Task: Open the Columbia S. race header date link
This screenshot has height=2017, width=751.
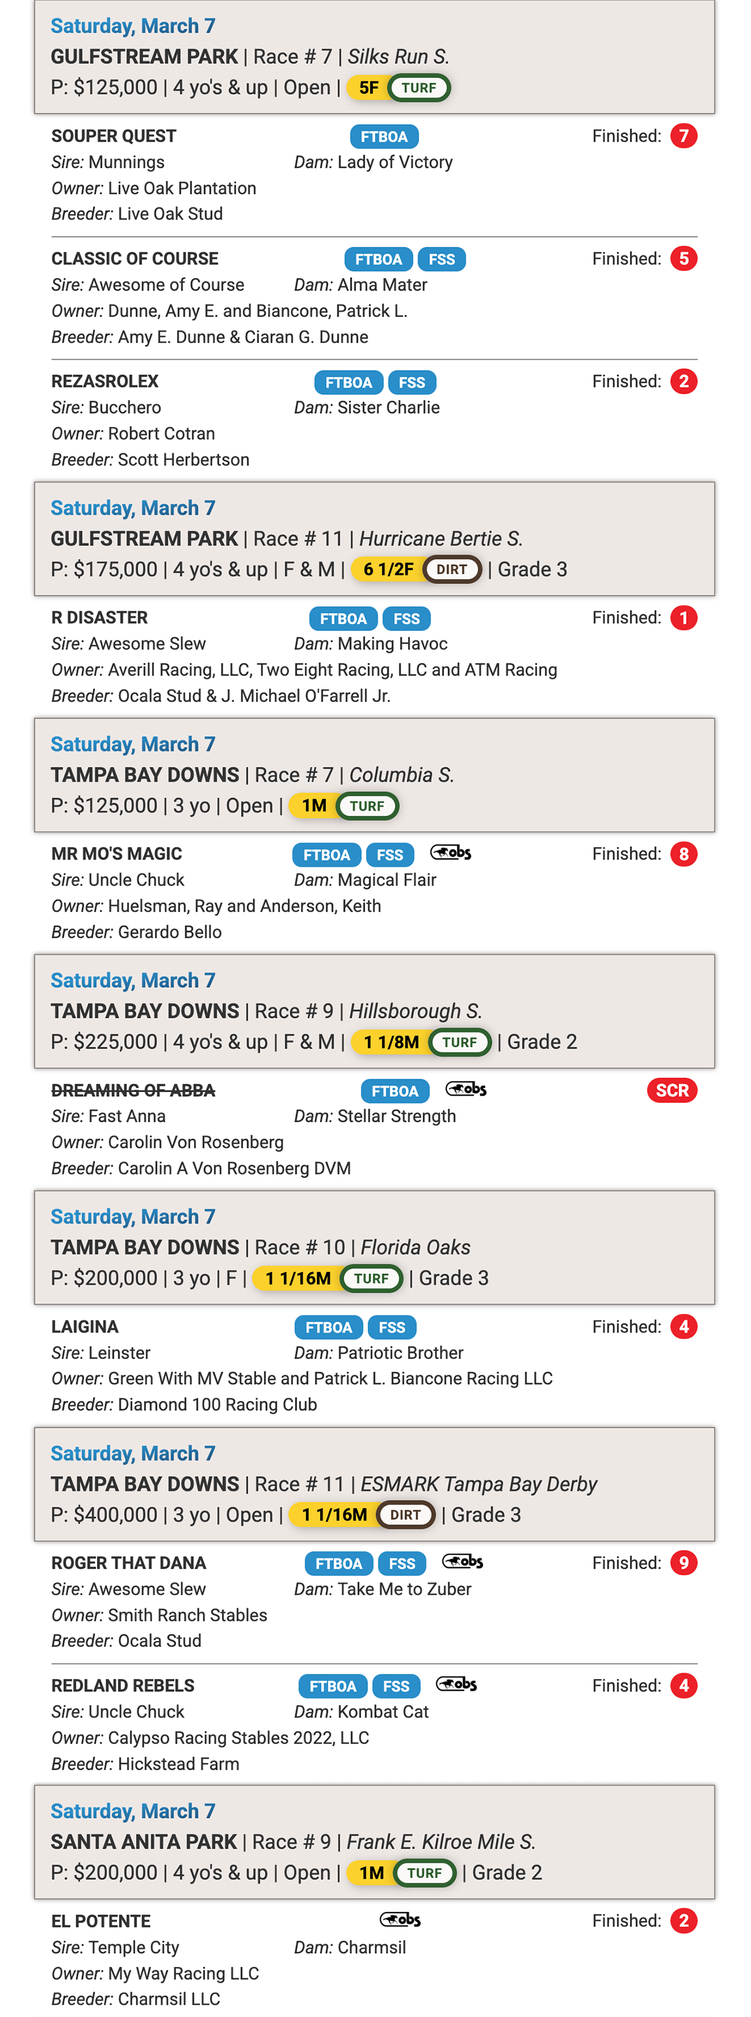Action: pyautogui.click(x=133, y=744)
